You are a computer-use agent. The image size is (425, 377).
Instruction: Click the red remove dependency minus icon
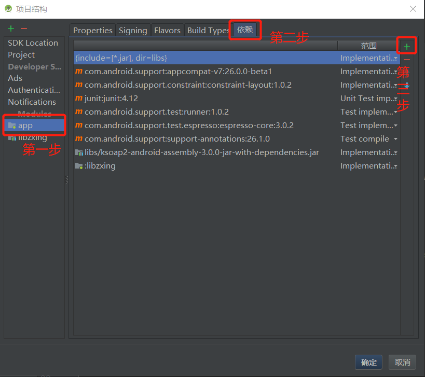click(x=406, y=60)
